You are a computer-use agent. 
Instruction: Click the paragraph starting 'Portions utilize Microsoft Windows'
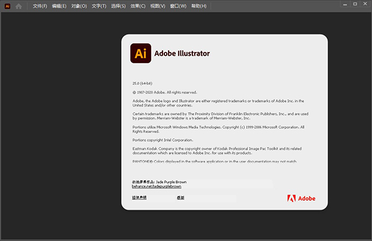(x=218, y=129)
